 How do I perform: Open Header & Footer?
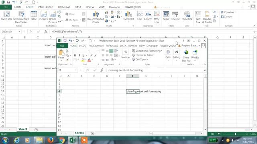[x=207, y=17]
